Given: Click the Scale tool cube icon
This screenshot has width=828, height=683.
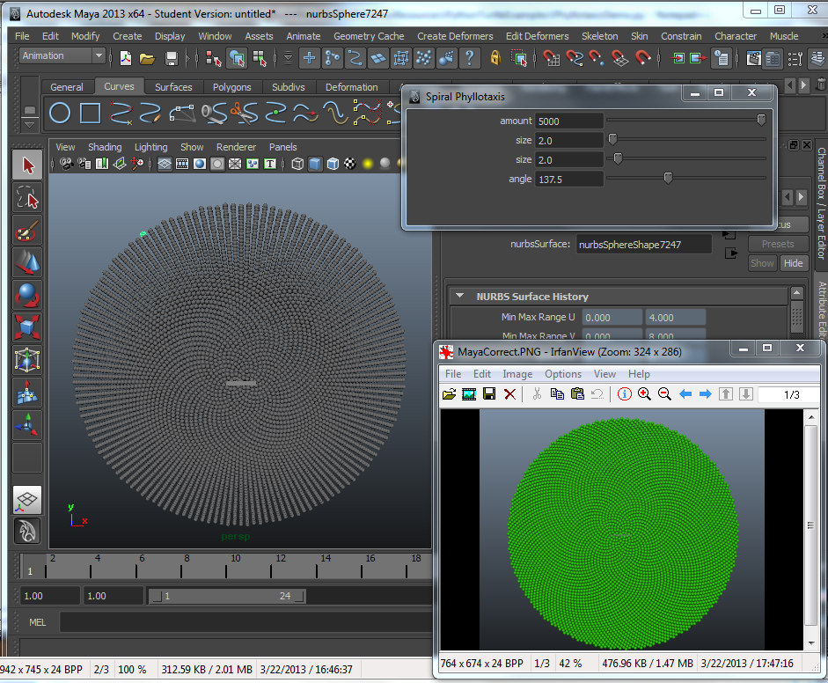Looking at the screenshot, I should click(x=27, y=327).
